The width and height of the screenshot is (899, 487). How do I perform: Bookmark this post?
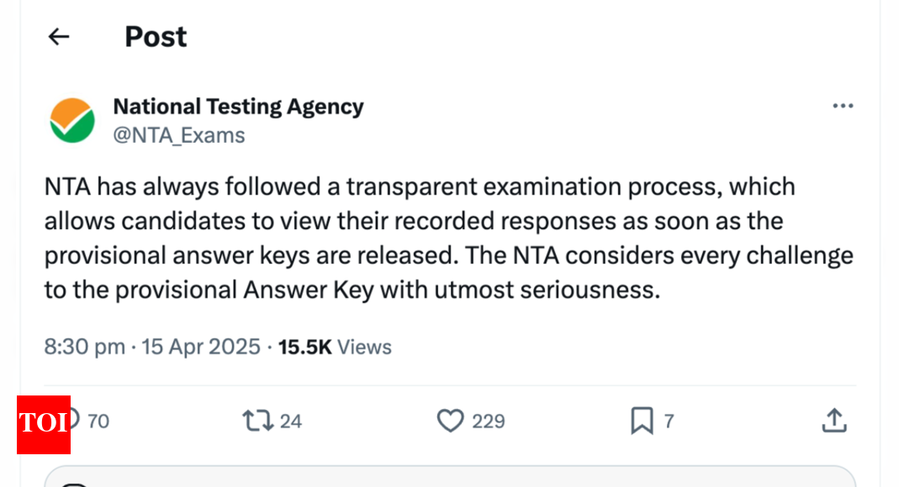coord(642,421)
